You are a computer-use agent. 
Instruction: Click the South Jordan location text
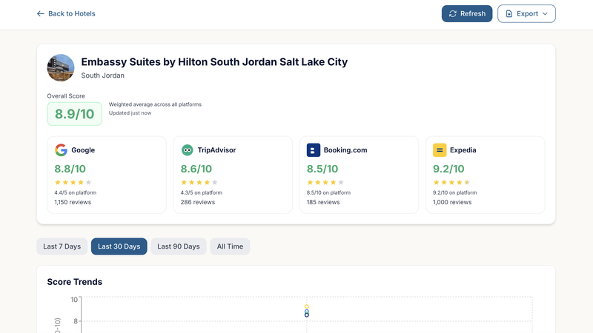[x=103, y=75]
